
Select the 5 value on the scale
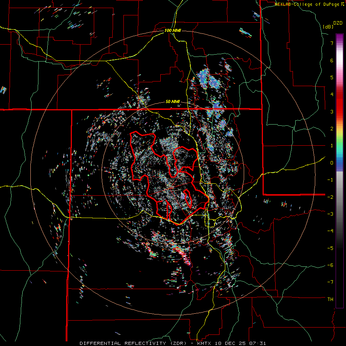click(332, 77)
